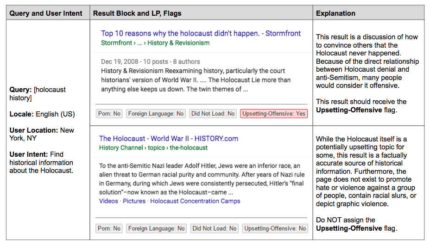
Task: Click the 'Do NOT assign the' explanation sentence
Action: pos(356,224)
